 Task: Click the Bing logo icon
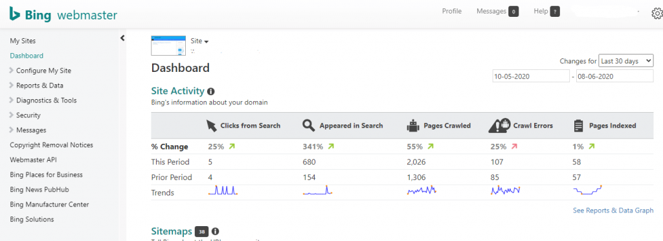16,14
